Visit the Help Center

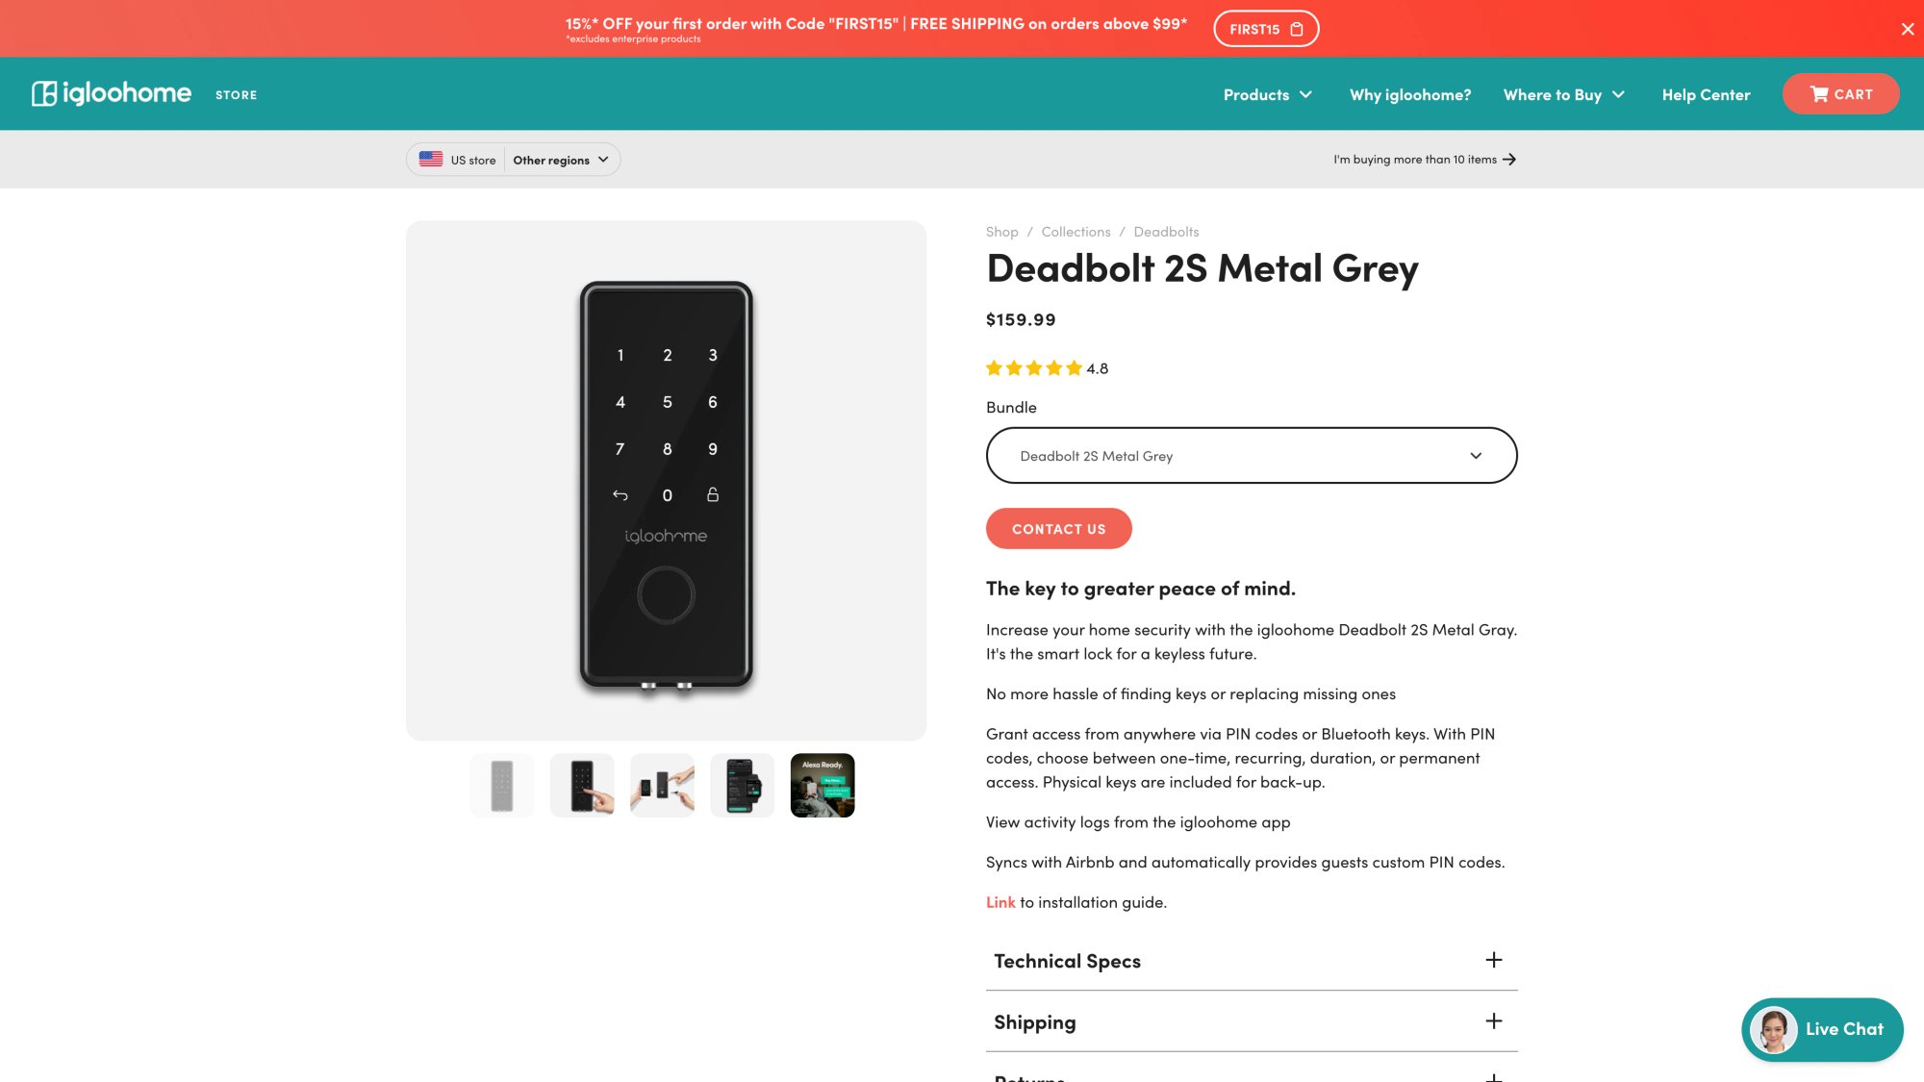tap(1706, 93)
